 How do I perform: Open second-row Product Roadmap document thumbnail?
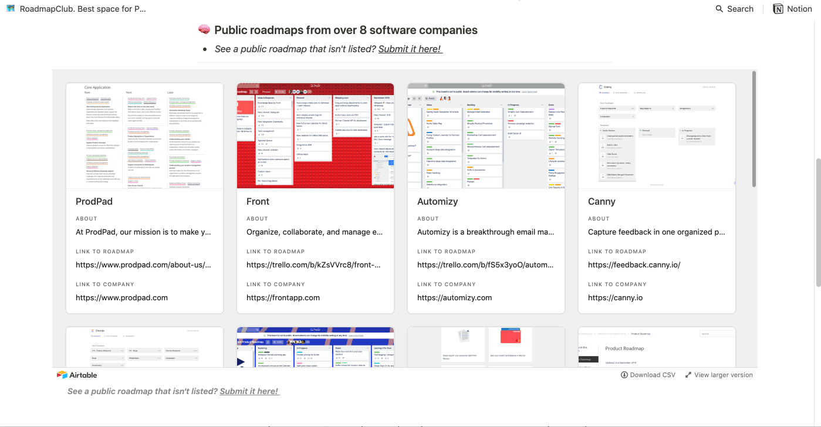[657, 347]
